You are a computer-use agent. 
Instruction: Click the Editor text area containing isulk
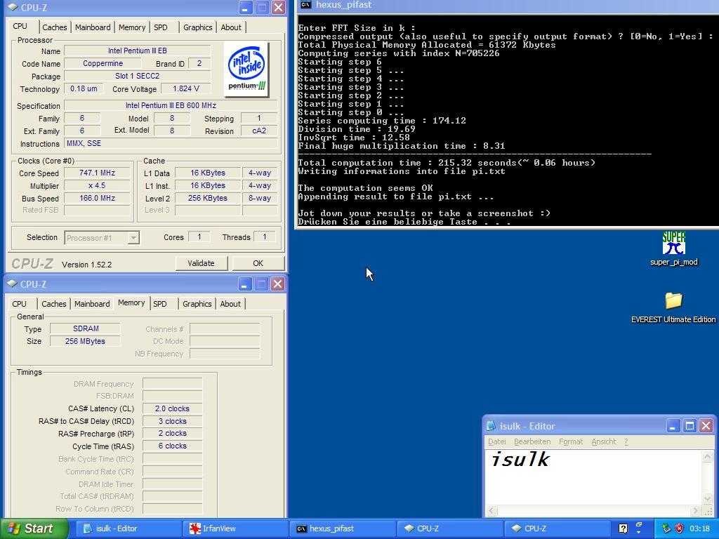point(594,477)
